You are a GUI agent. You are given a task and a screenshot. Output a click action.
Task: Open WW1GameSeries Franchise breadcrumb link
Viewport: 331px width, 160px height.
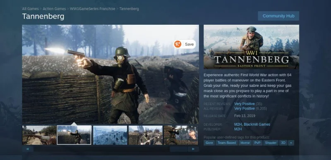92,9
